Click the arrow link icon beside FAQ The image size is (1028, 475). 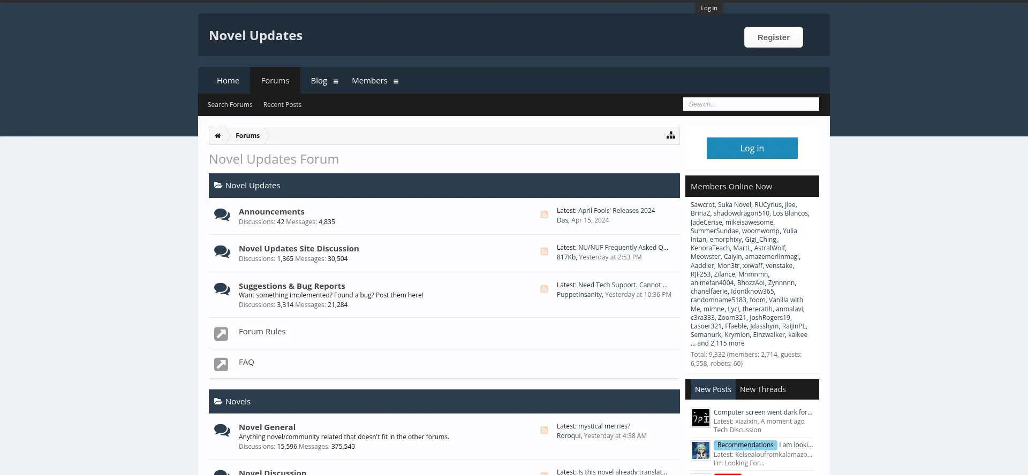click(221, 364)
